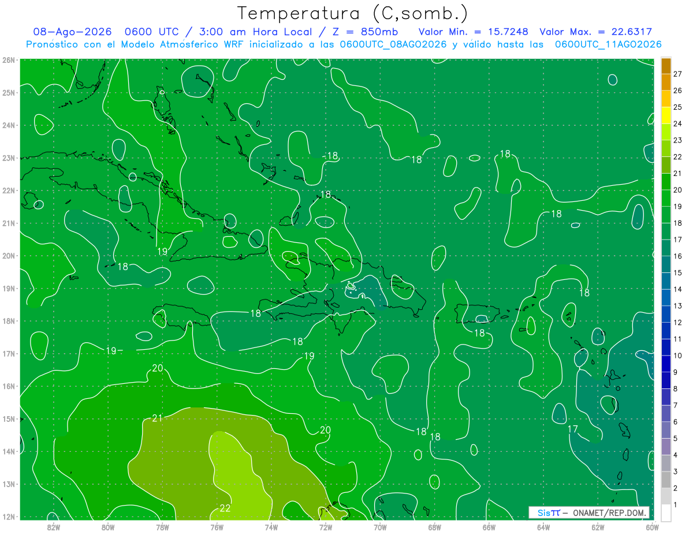
Task: Click the label "4" on the color scale
Action: pos(676,455)
